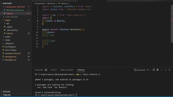173x97 pixels.
Task: Click BarChart in the breadcrumb
Action: point(51,4)
